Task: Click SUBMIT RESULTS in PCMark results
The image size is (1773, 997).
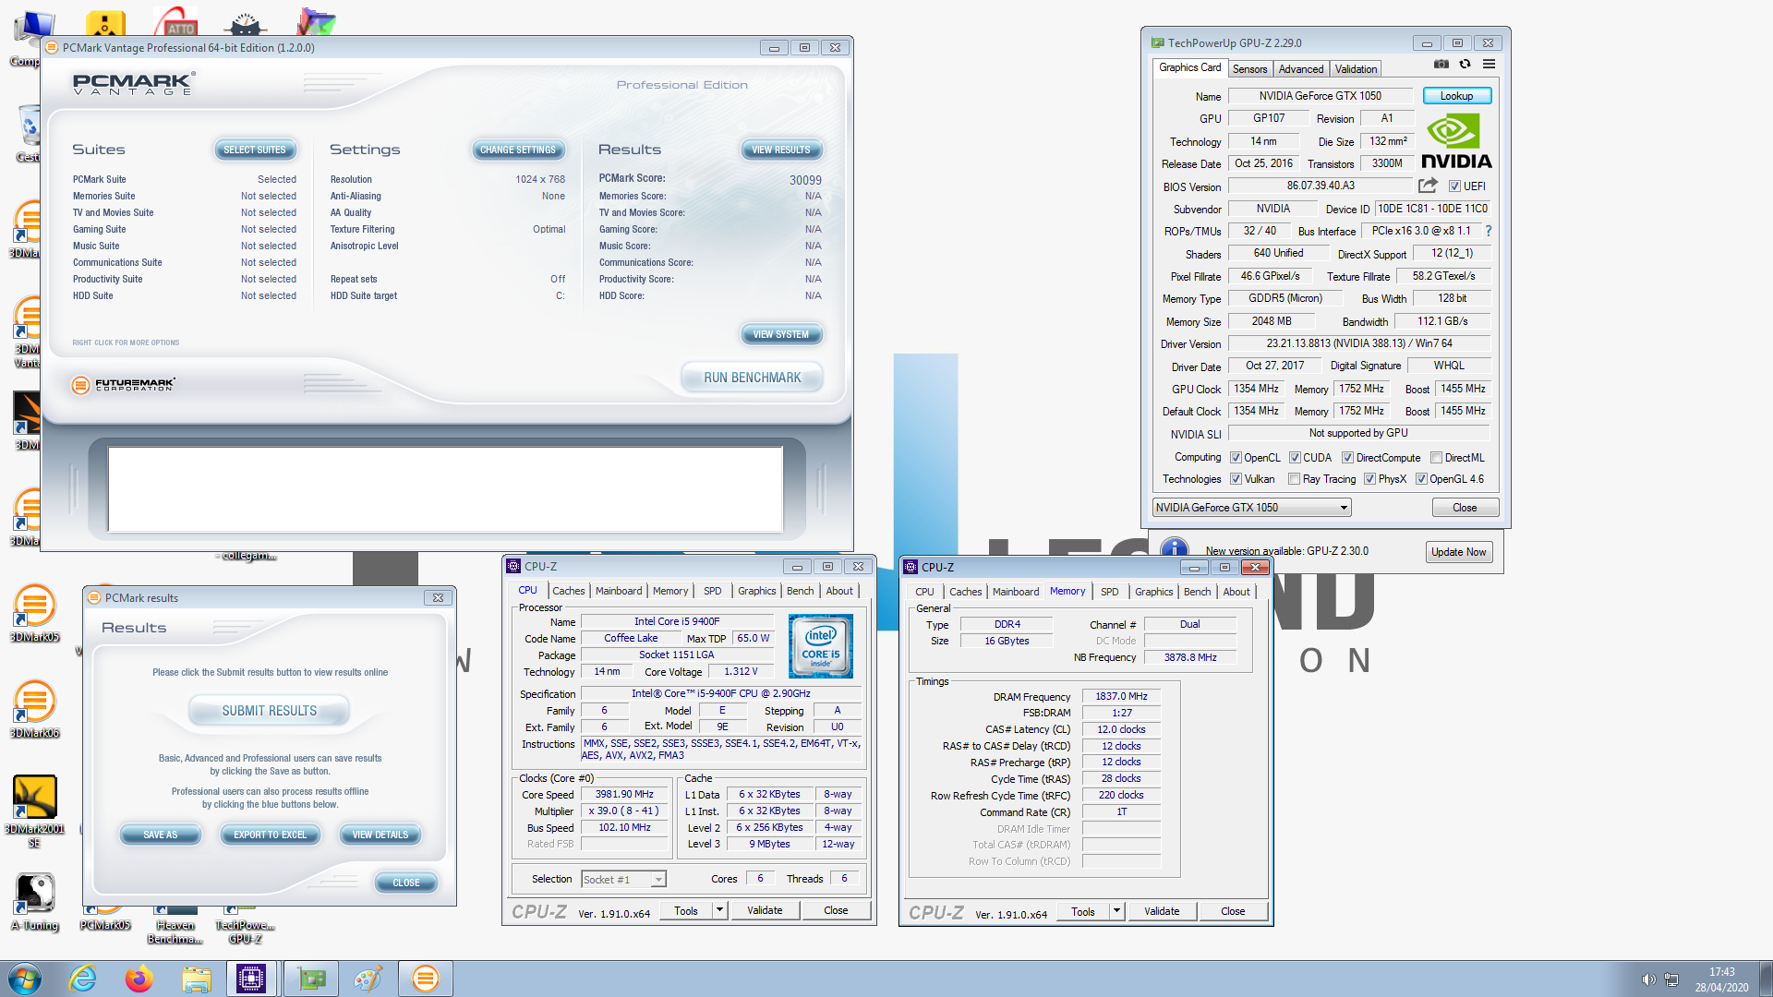Action: point(269,711)
